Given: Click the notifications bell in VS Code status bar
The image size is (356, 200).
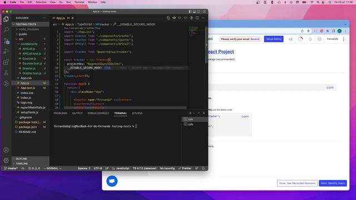Looking at the screenshot, I should (203, 168).
